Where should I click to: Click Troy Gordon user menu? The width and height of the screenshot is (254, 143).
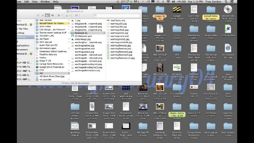click(x=213, y=2)
